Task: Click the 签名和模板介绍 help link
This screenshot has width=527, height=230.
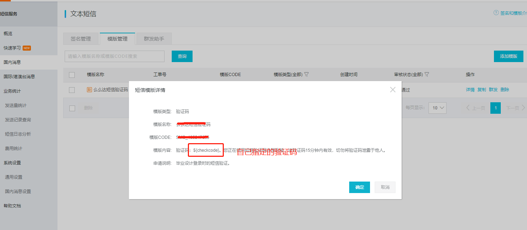Action: pos(514,13)
